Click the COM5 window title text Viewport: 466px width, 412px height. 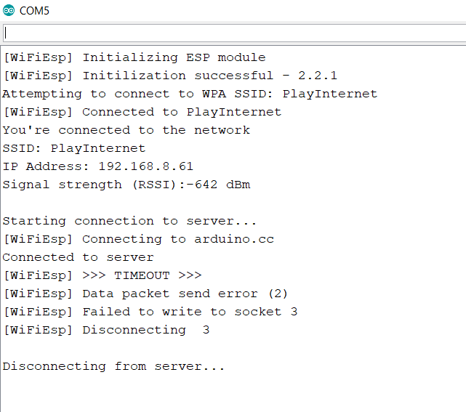(34, 11)
